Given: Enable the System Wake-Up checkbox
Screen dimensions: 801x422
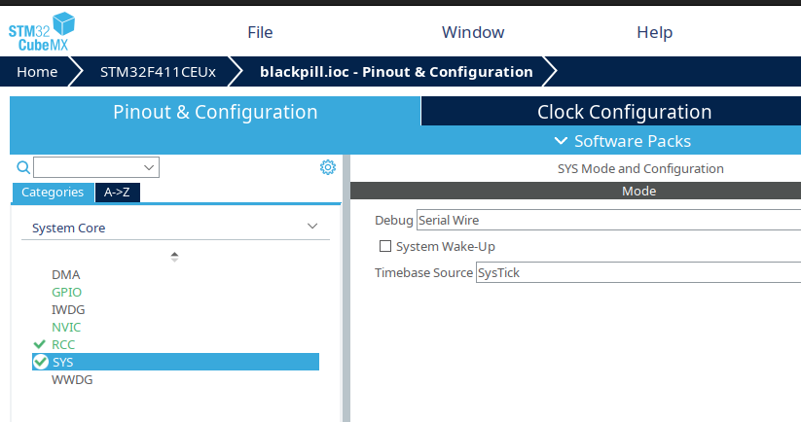Looking at the screenshot, I should tap(385, 247).
